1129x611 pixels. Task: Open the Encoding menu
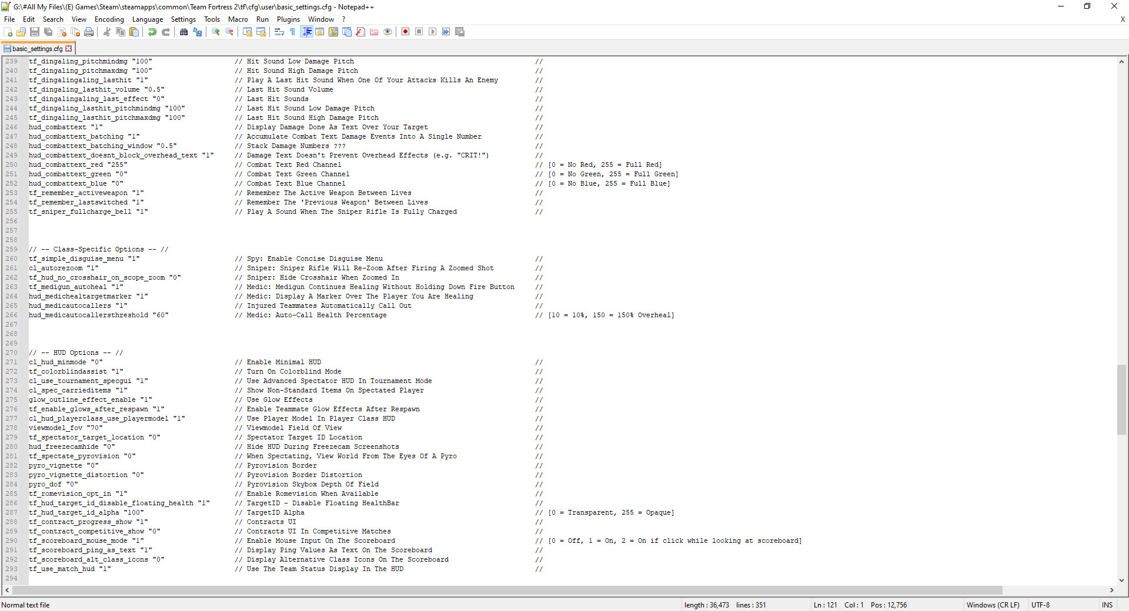[x=109, y=19]
